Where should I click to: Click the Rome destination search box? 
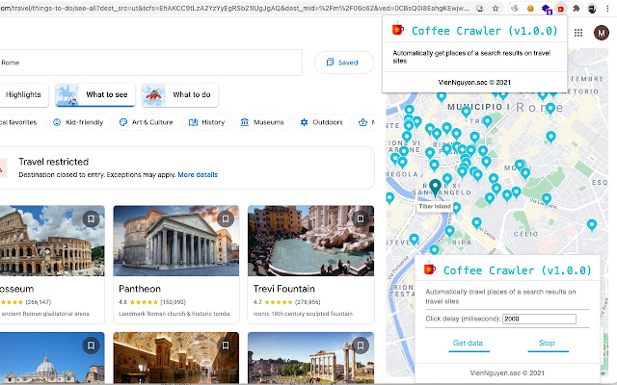pyautogui.click(x=150, y=63)
